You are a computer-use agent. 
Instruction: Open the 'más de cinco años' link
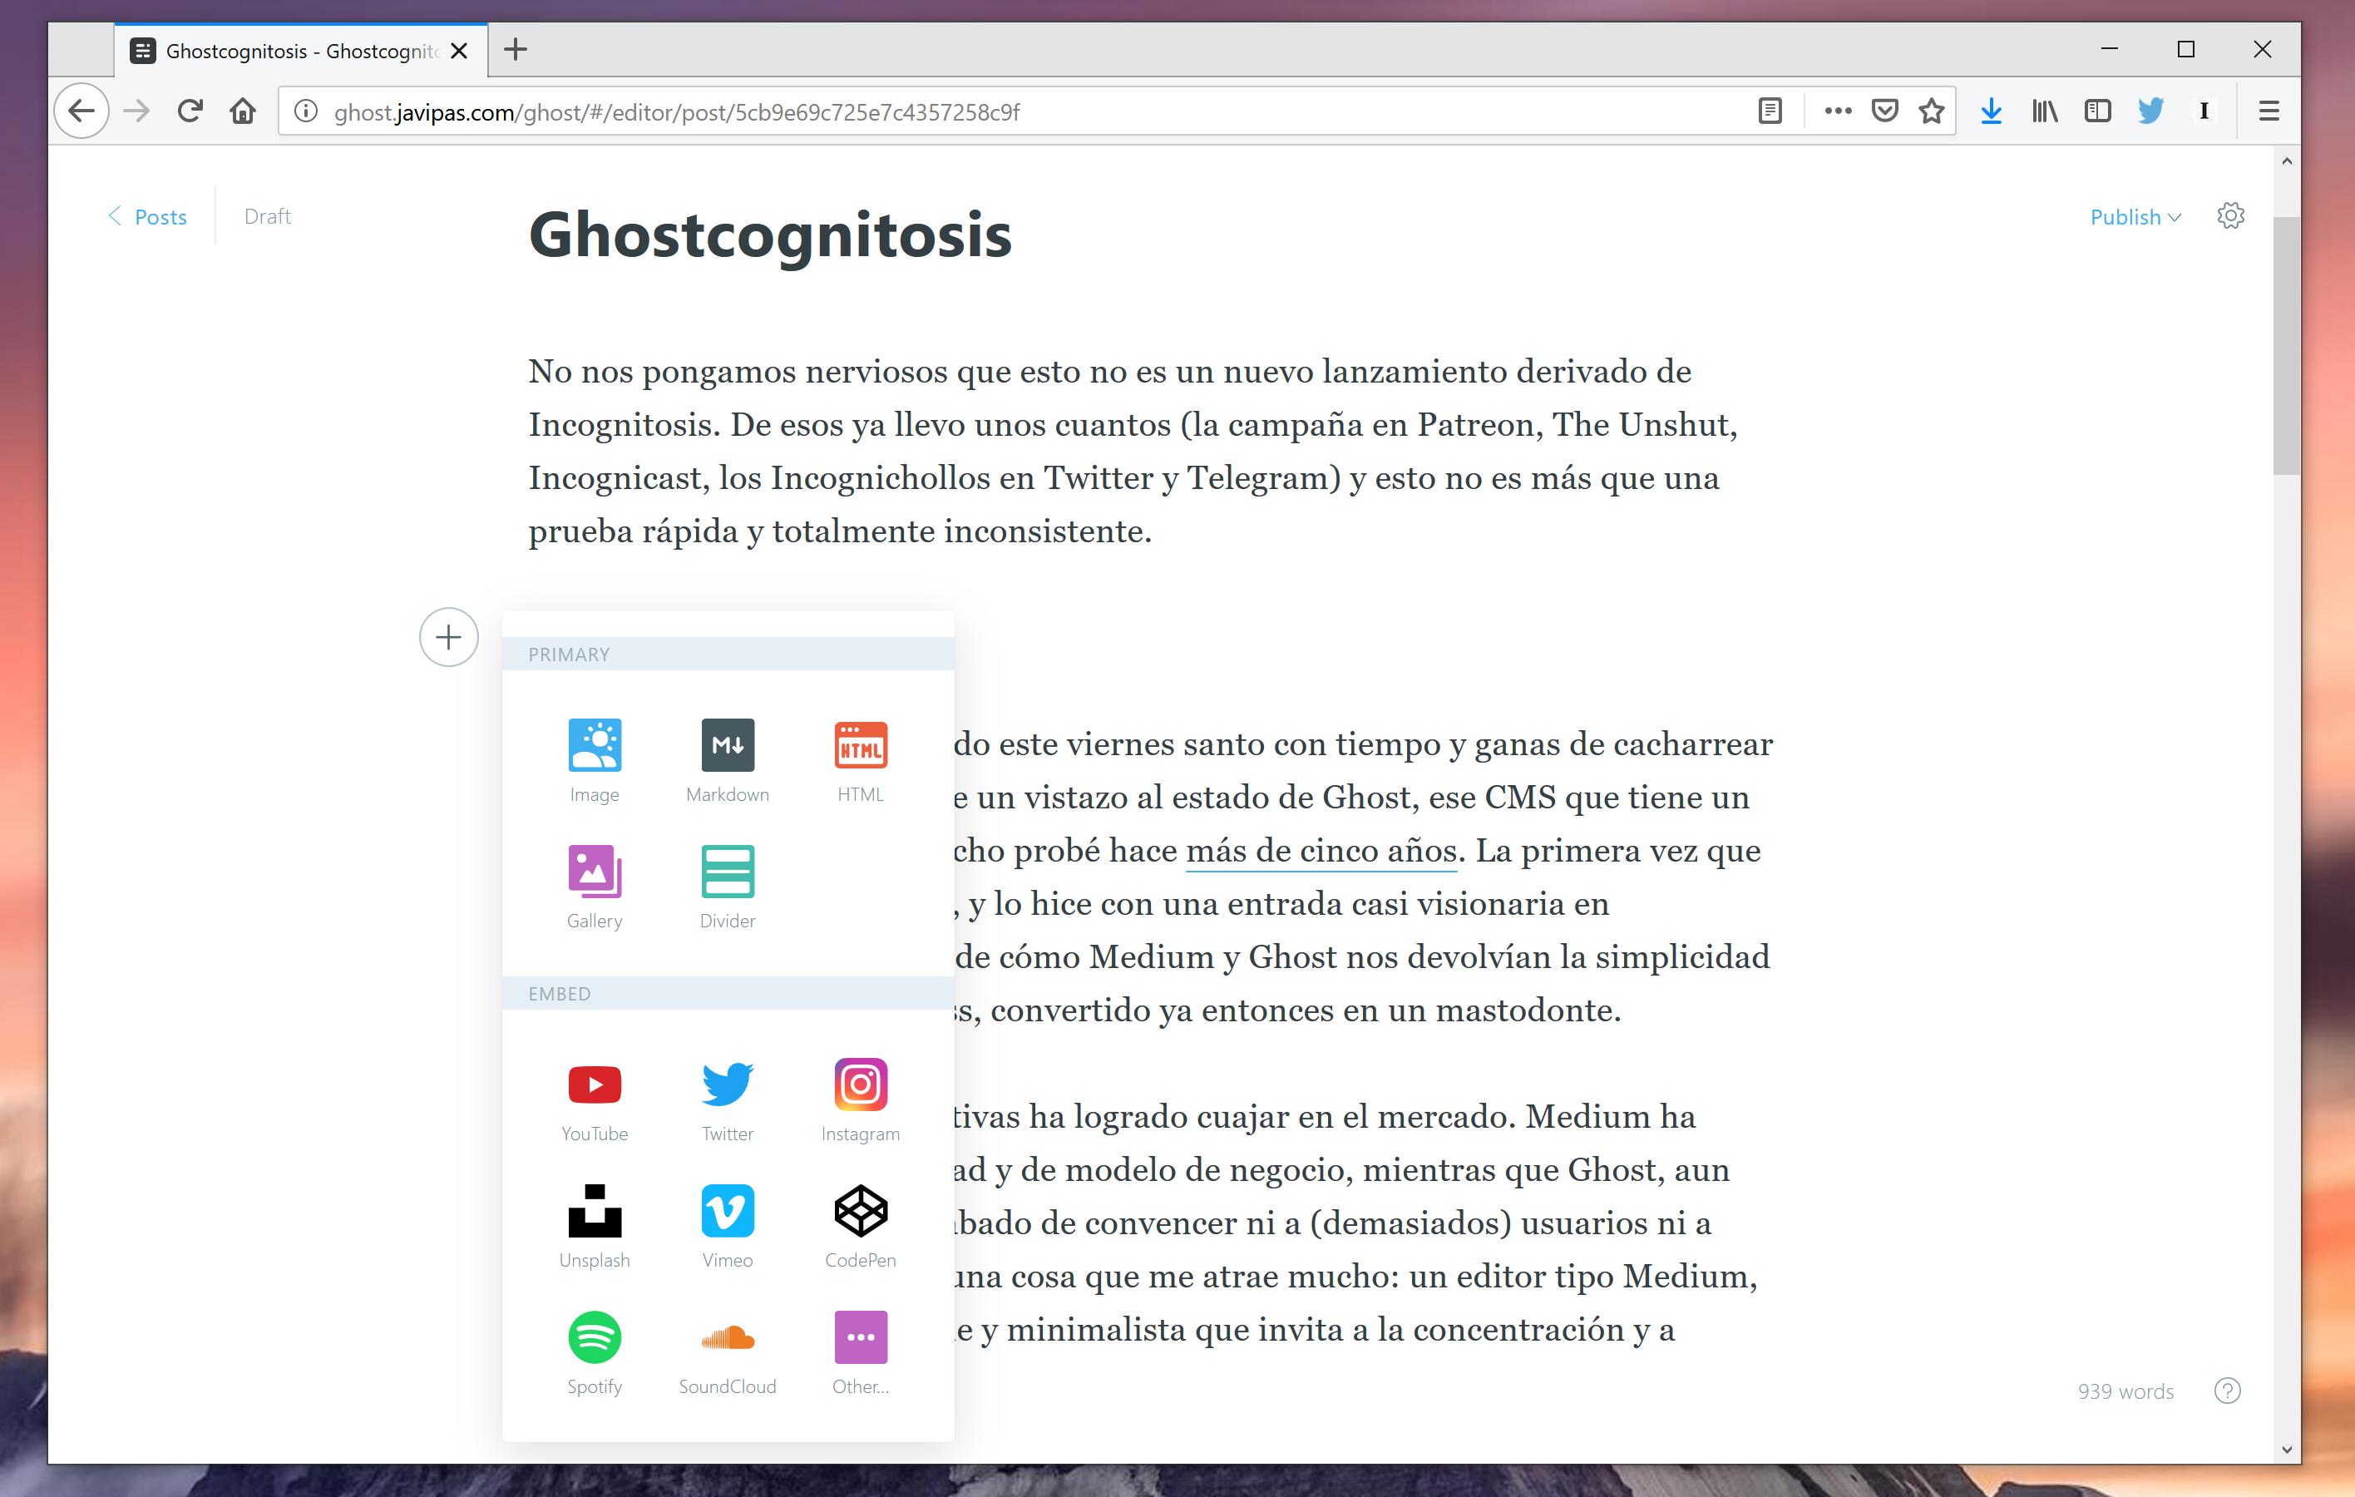pos(1321,851)
